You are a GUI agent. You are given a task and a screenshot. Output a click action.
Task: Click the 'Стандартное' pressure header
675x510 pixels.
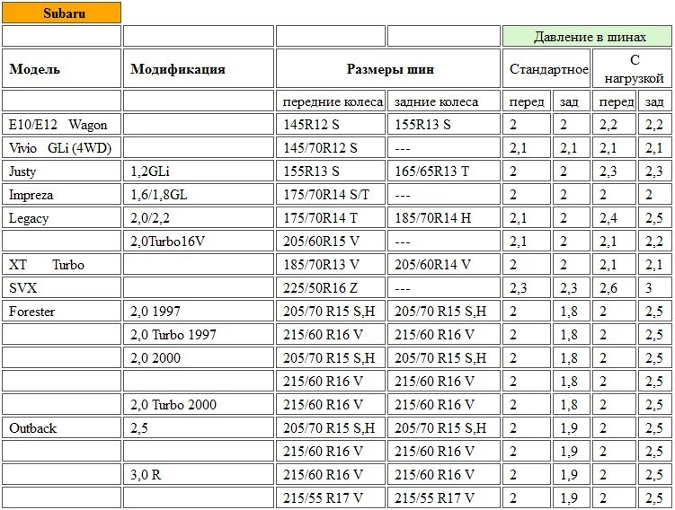pos(546,69)
